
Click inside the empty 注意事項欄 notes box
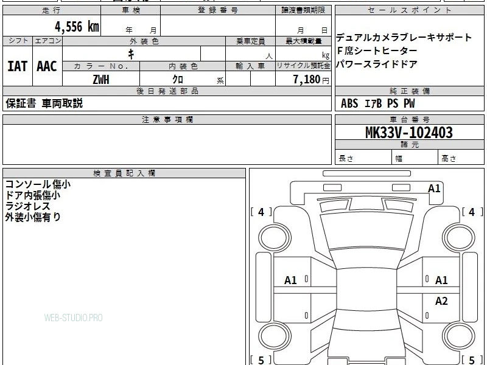(x=167, y=144)
